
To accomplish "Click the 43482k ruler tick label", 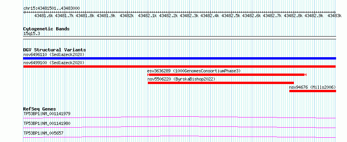I will pos(127,16).
